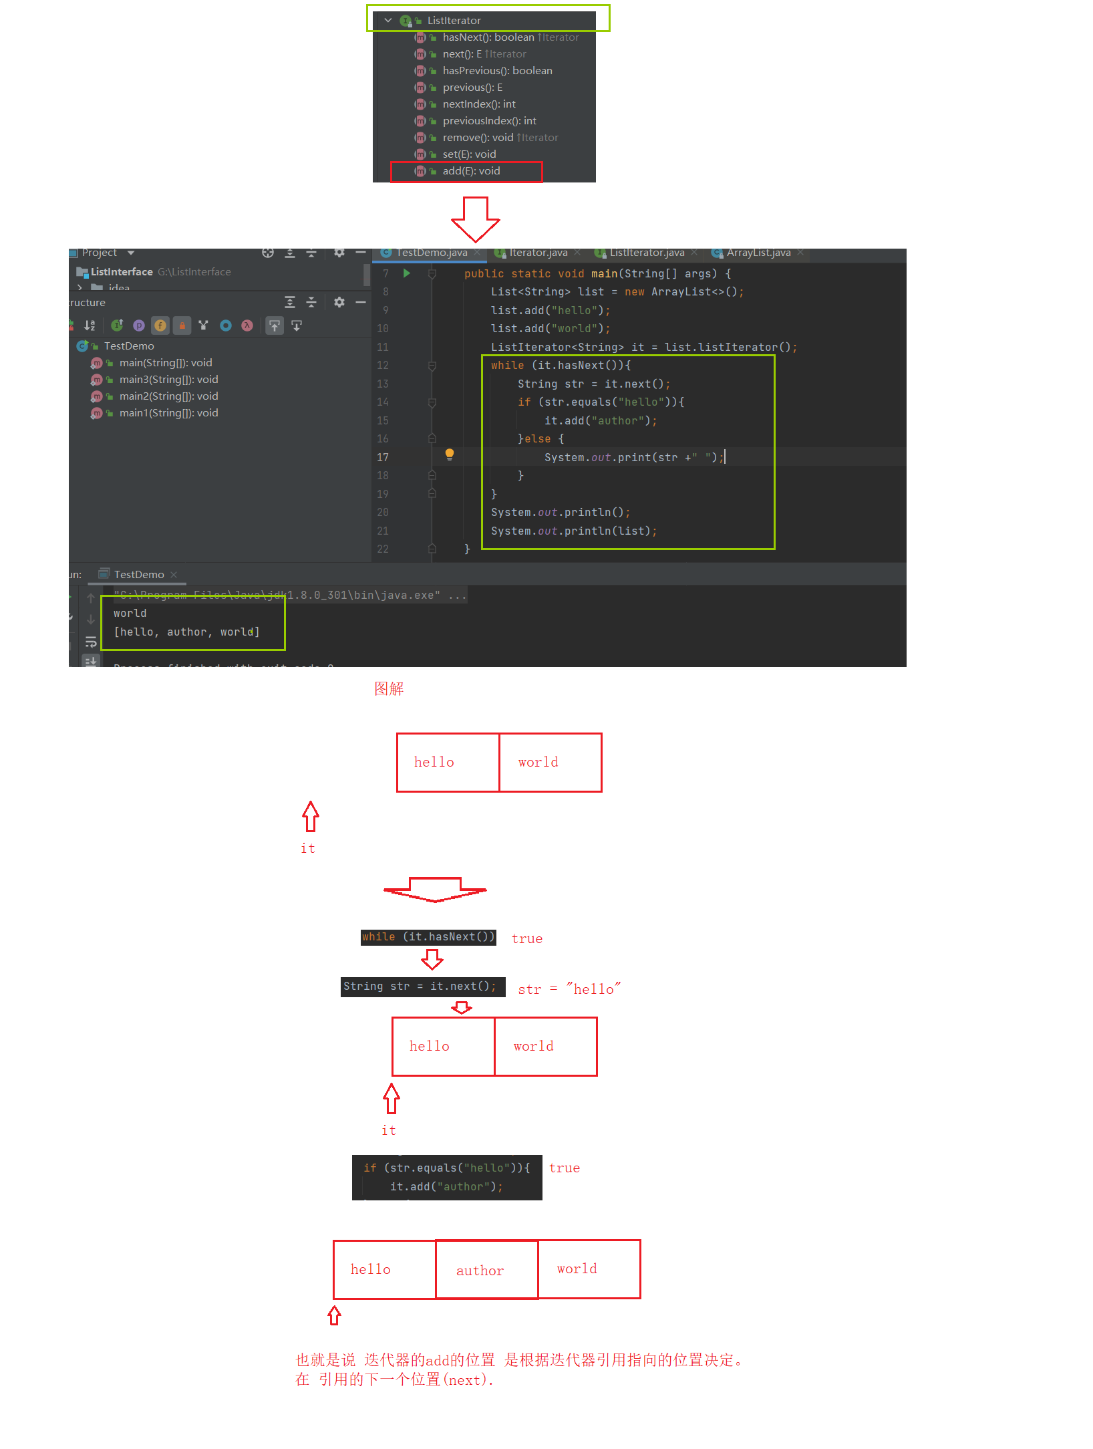Click Locate file target icon in Project panel

(x=268, y=253)
